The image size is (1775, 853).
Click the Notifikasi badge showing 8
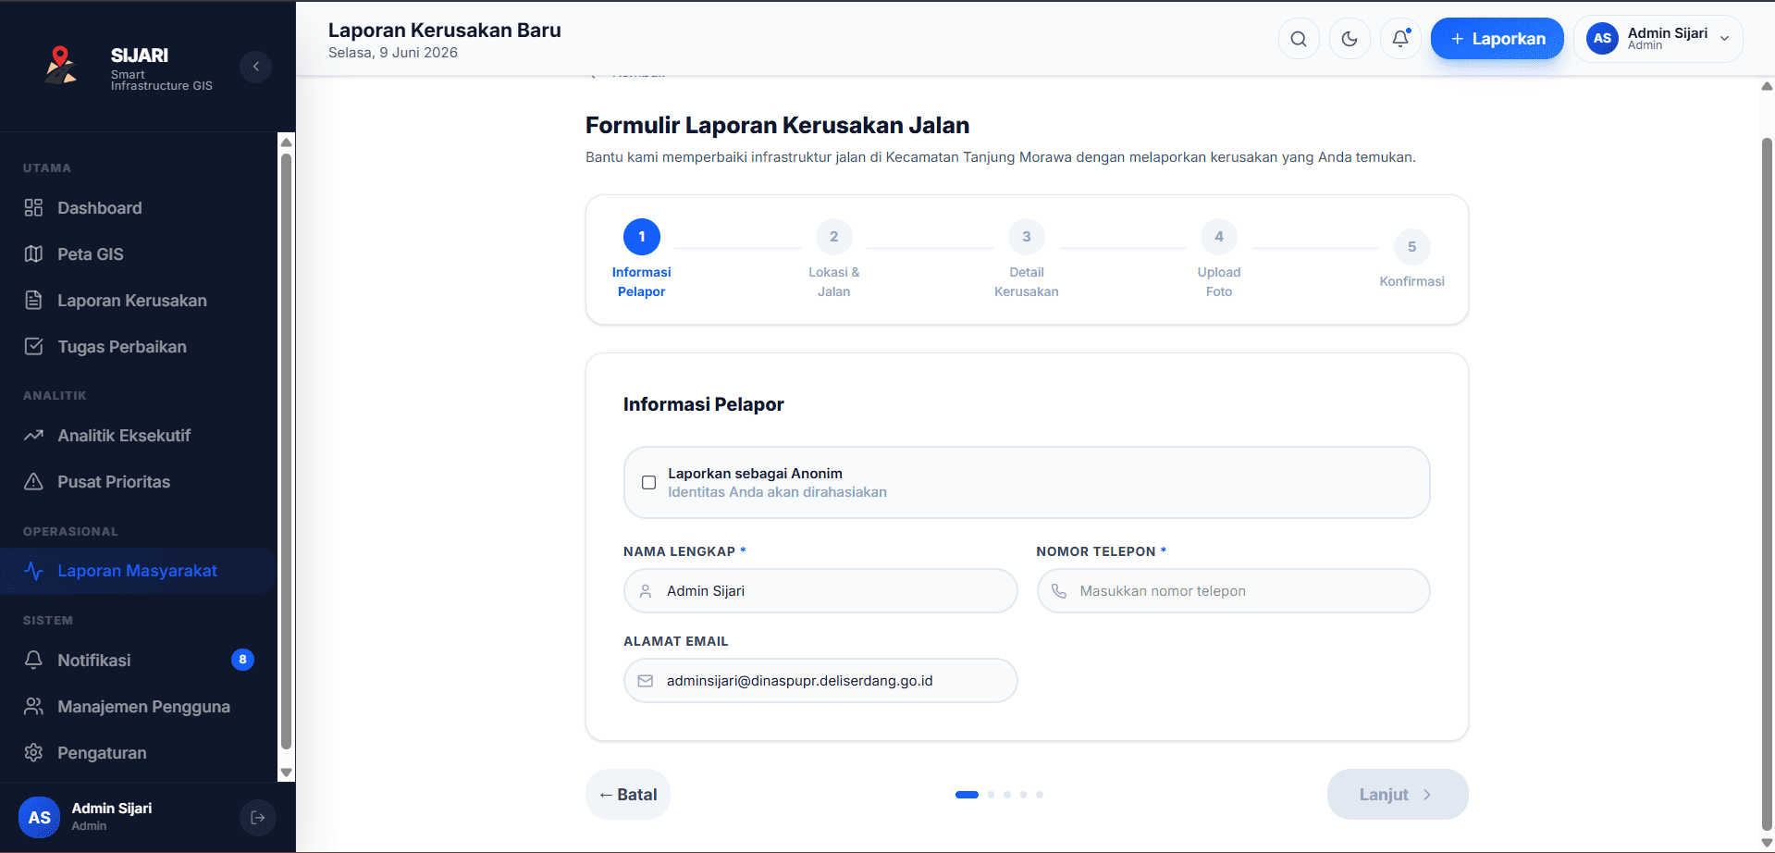click(x=242, y=660)
